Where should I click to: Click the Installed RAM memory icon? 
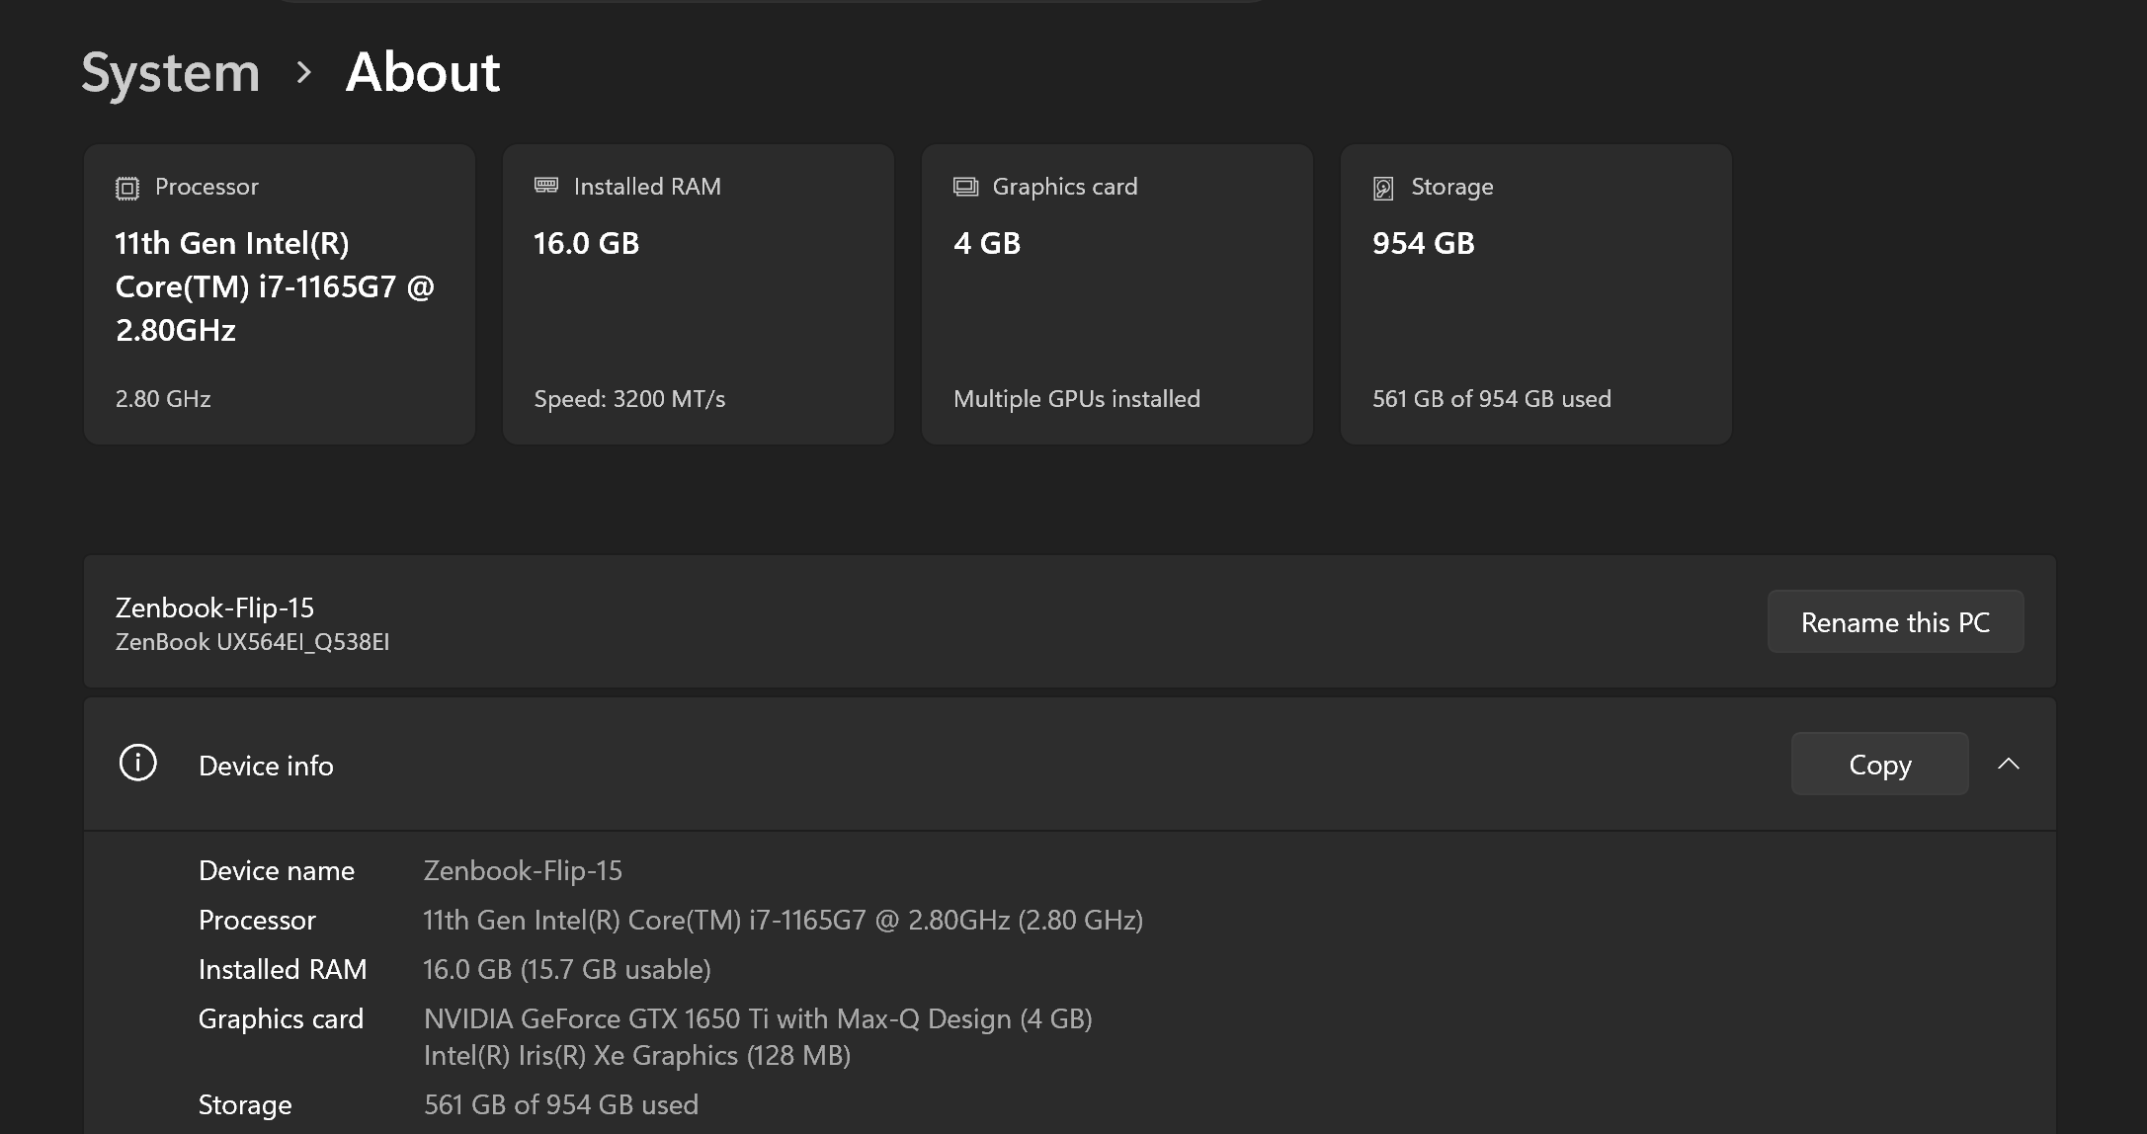tap(546, 186)
